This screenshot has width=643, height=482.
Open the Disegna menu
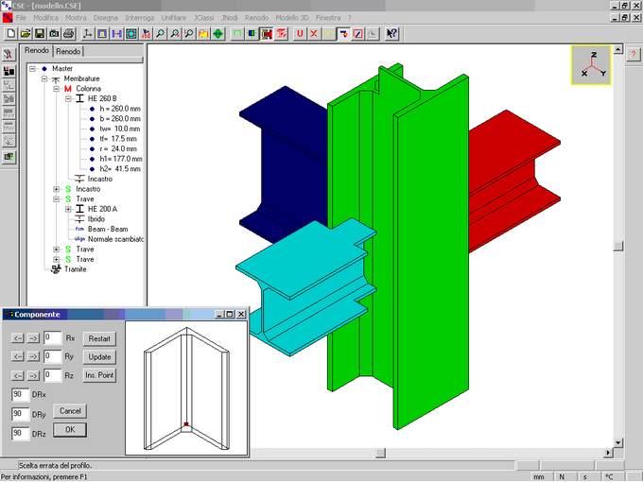[105, 18]
